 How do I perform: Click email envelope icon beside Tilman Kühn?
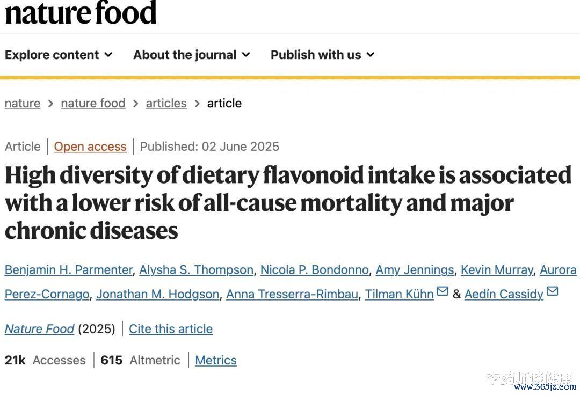coord(443,291)
